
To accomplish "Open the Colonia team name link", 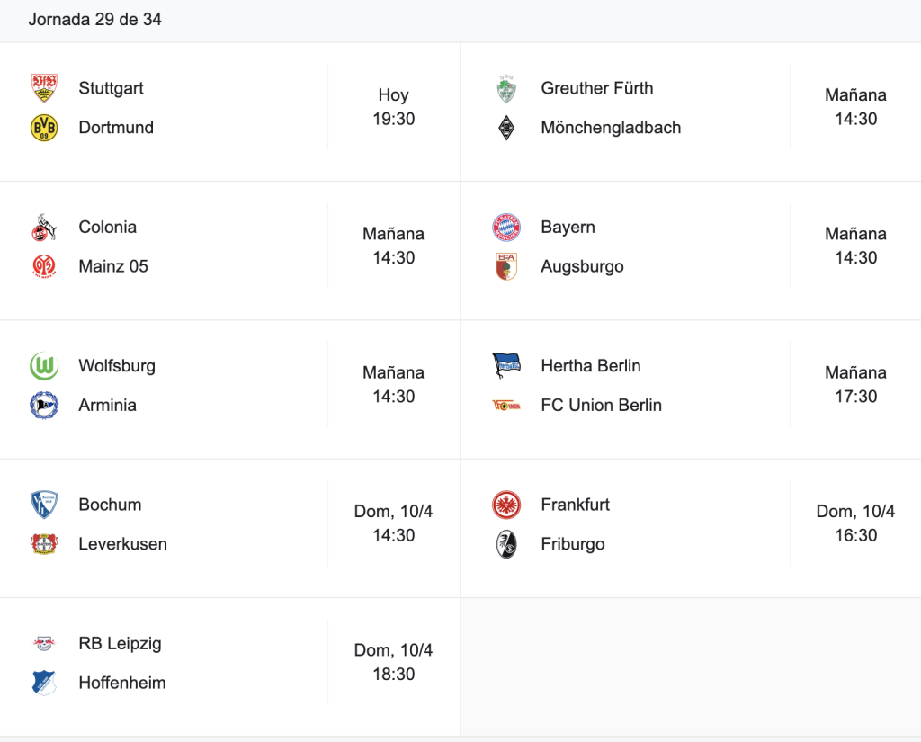I will pyautogui.click(x=108, y=227).
